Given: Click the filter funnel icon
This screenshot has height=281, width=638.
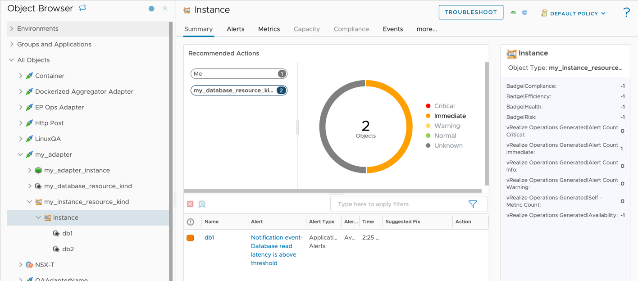Looking at the screenshot, I should point(473,204).
